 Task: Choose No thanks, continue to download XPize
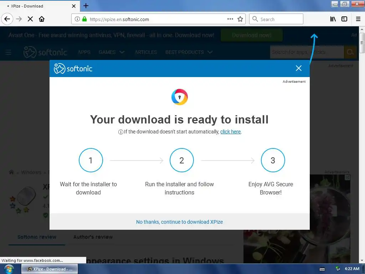pyautogui.click(x=180, y=222)
